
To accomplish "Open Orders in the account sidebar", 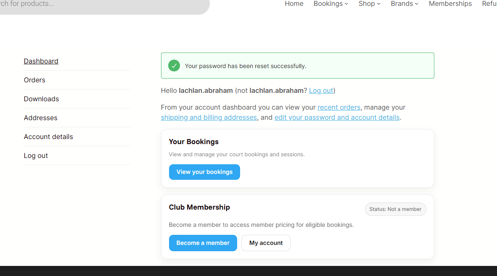I will 34,80.
